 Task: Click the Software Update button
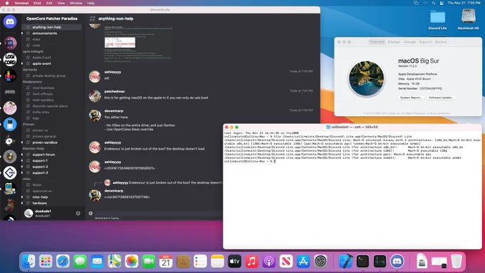click(x=441, y=98)
